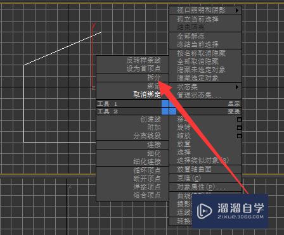Choose 孤立当前选择 from quad menu
Image resolution: width=284 pixels, height=235 pixels.
tap(198, 19)
